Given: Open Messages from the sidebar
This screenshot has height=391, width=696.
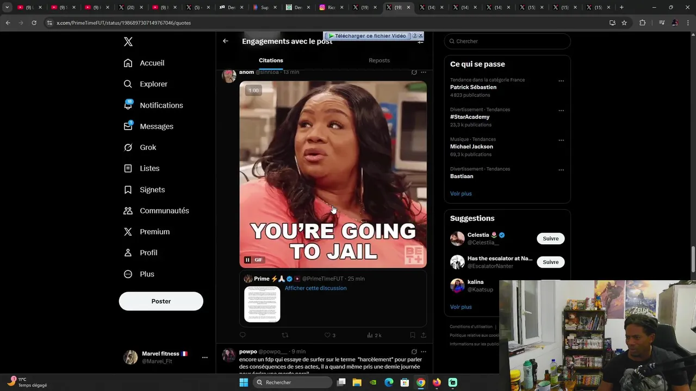Looking at the screenshot, I should [148, 127].
